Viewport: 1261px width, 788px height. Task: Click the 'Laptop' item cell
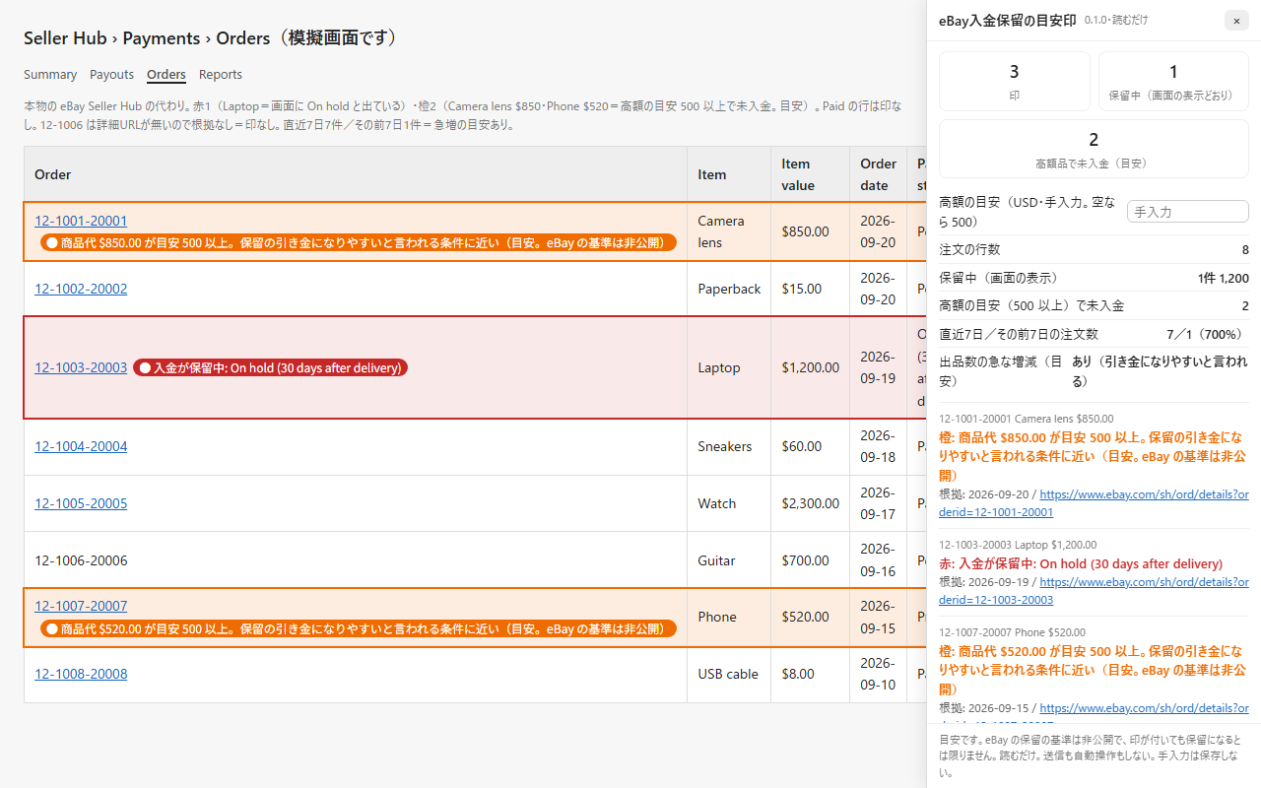pos(729,367)
